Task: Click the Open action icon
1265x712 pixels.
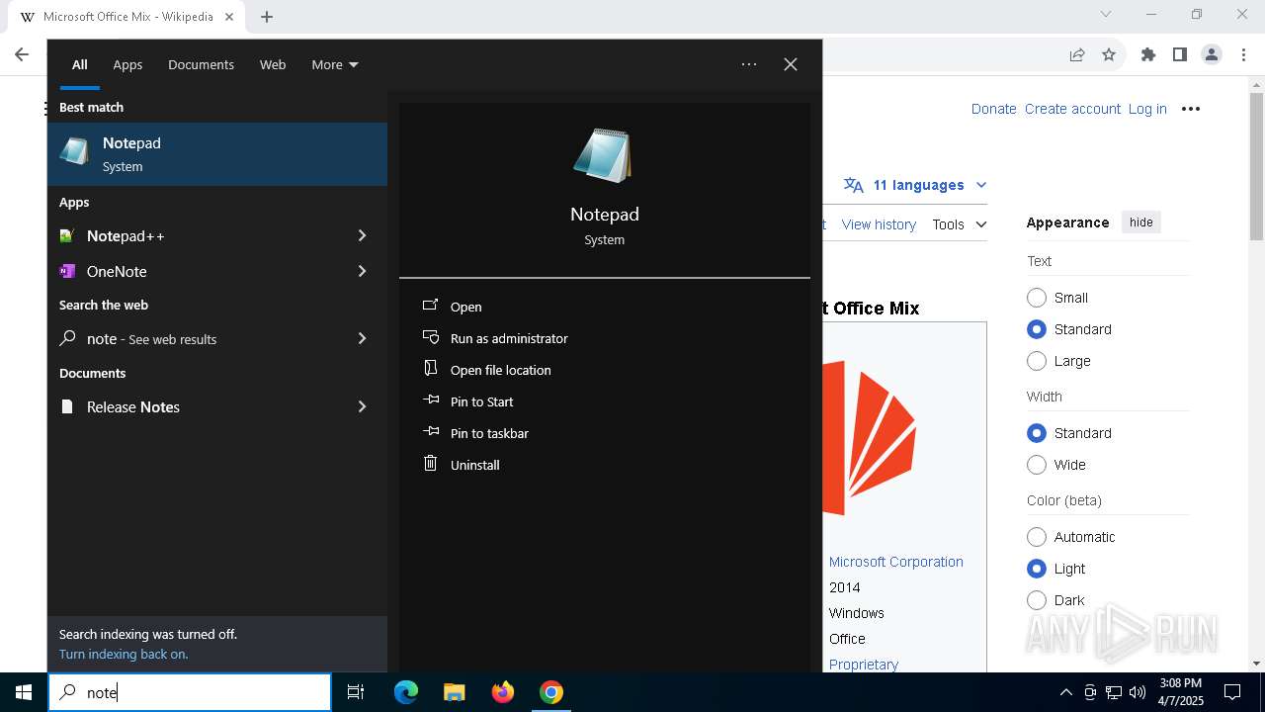Action: [x=430, y=306]
